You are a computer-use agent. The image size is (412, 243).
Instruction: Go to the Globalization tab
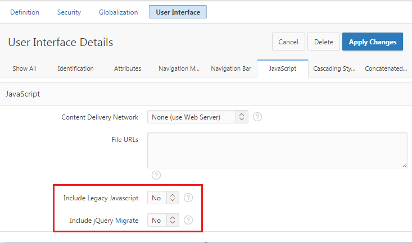click(118, 12)
